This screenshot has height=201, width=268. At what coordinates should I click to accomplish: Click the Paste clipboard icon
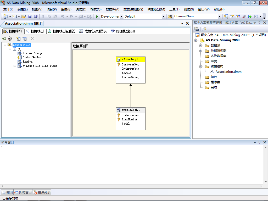pos(55,16)
